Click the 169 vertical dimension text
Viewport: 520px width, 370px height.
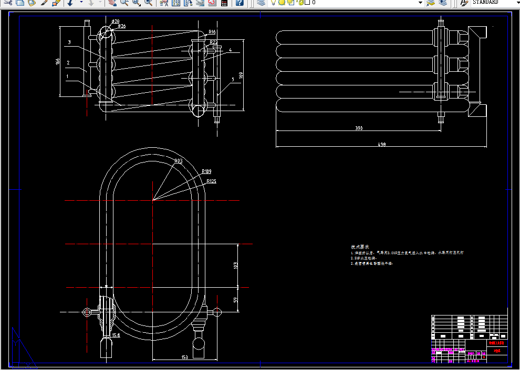pos(241,76)
